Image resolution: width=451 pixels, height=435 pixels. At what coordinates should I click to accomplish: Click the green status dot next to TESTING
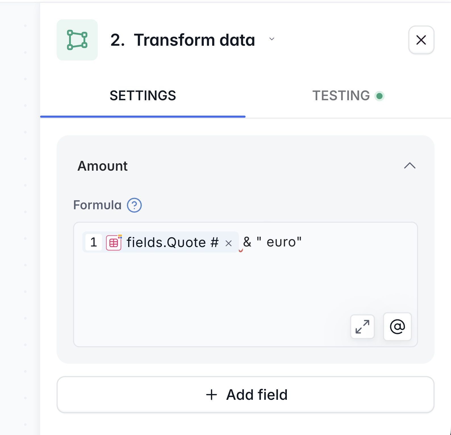379,96
